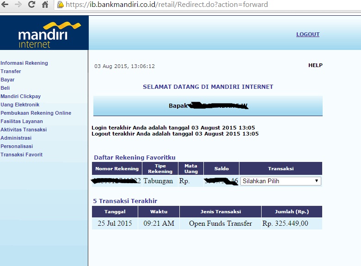Log out using LOGOUT link
This screenshot has width=361, height=266.
307,34
